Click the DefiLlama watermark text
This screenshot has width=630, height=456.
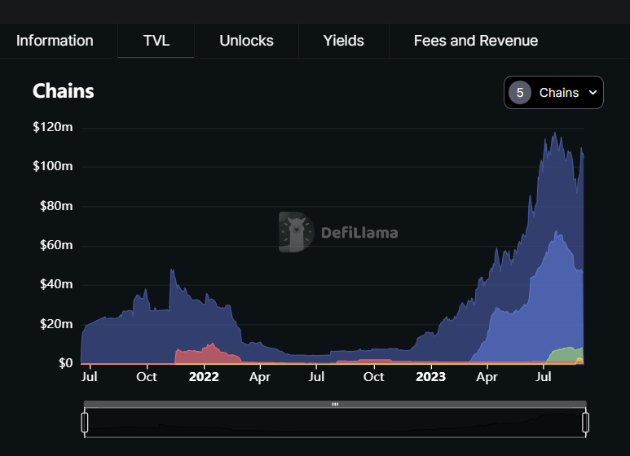pyautogui.click(x=359, y=233)
